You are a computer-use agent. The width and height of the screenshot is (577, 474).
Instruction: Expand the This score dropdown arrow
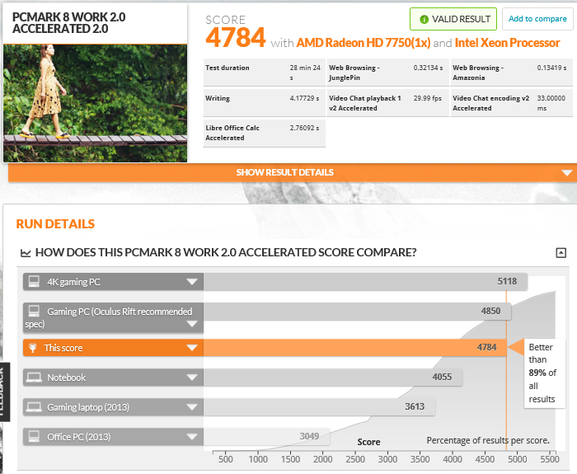coord(192,348)
